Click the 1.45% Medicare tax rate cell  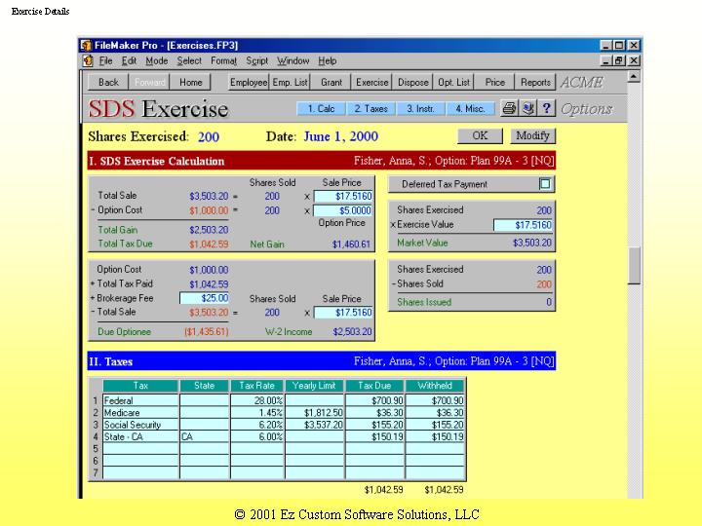coord(257,412)
